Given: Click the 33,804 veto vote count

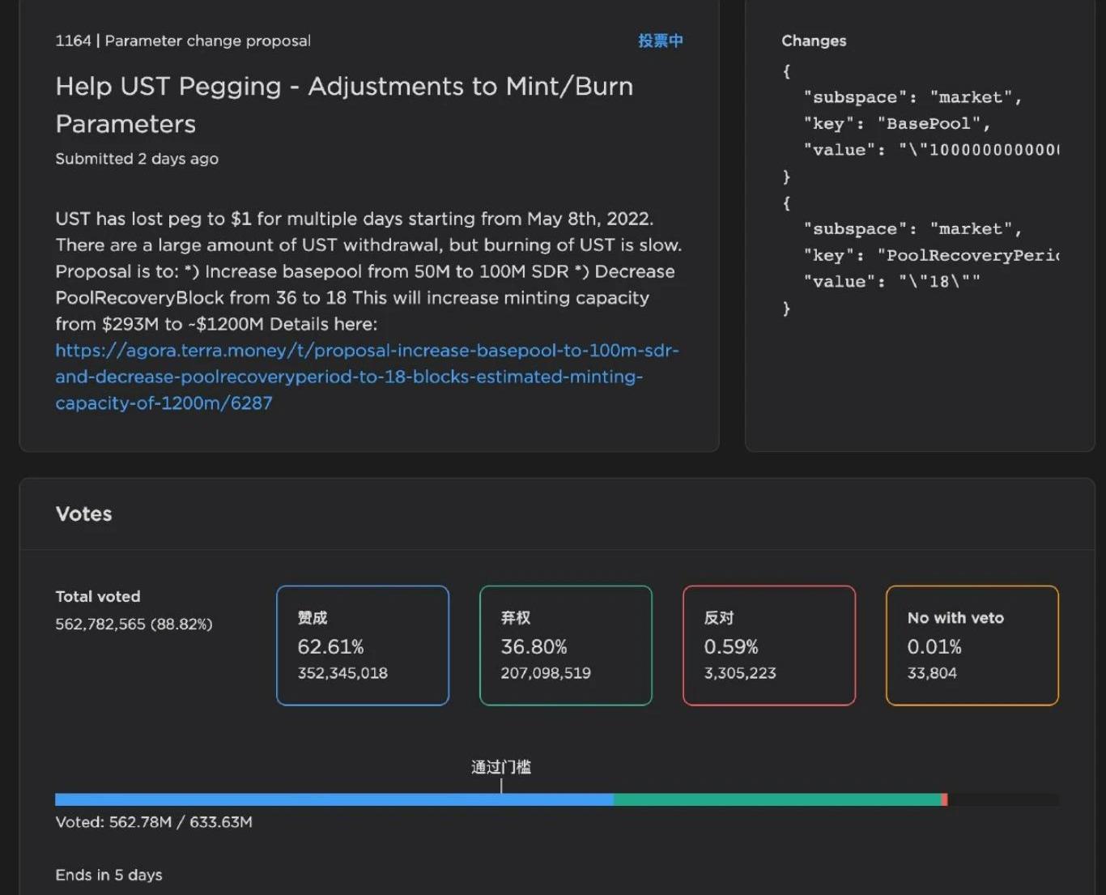Looking at the screenshot, I should (x=932, y=673).
